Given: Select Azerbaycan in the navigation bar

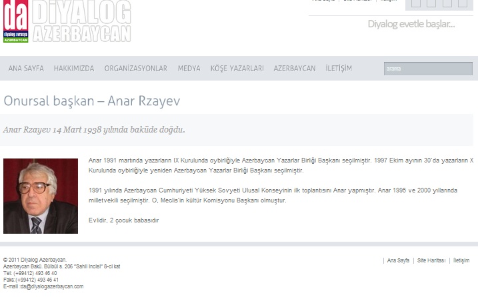Looking at the screenshot, I should pos(295,69).
